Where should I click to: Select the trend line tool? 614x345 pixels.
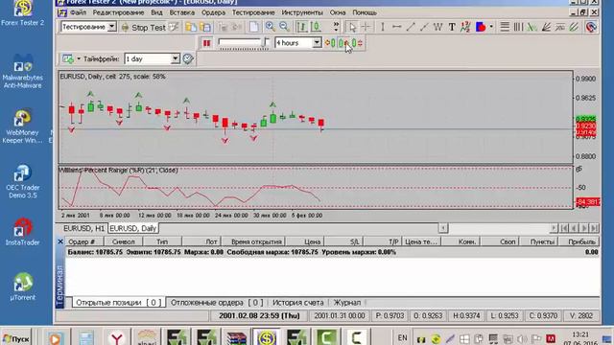point(411,27)
